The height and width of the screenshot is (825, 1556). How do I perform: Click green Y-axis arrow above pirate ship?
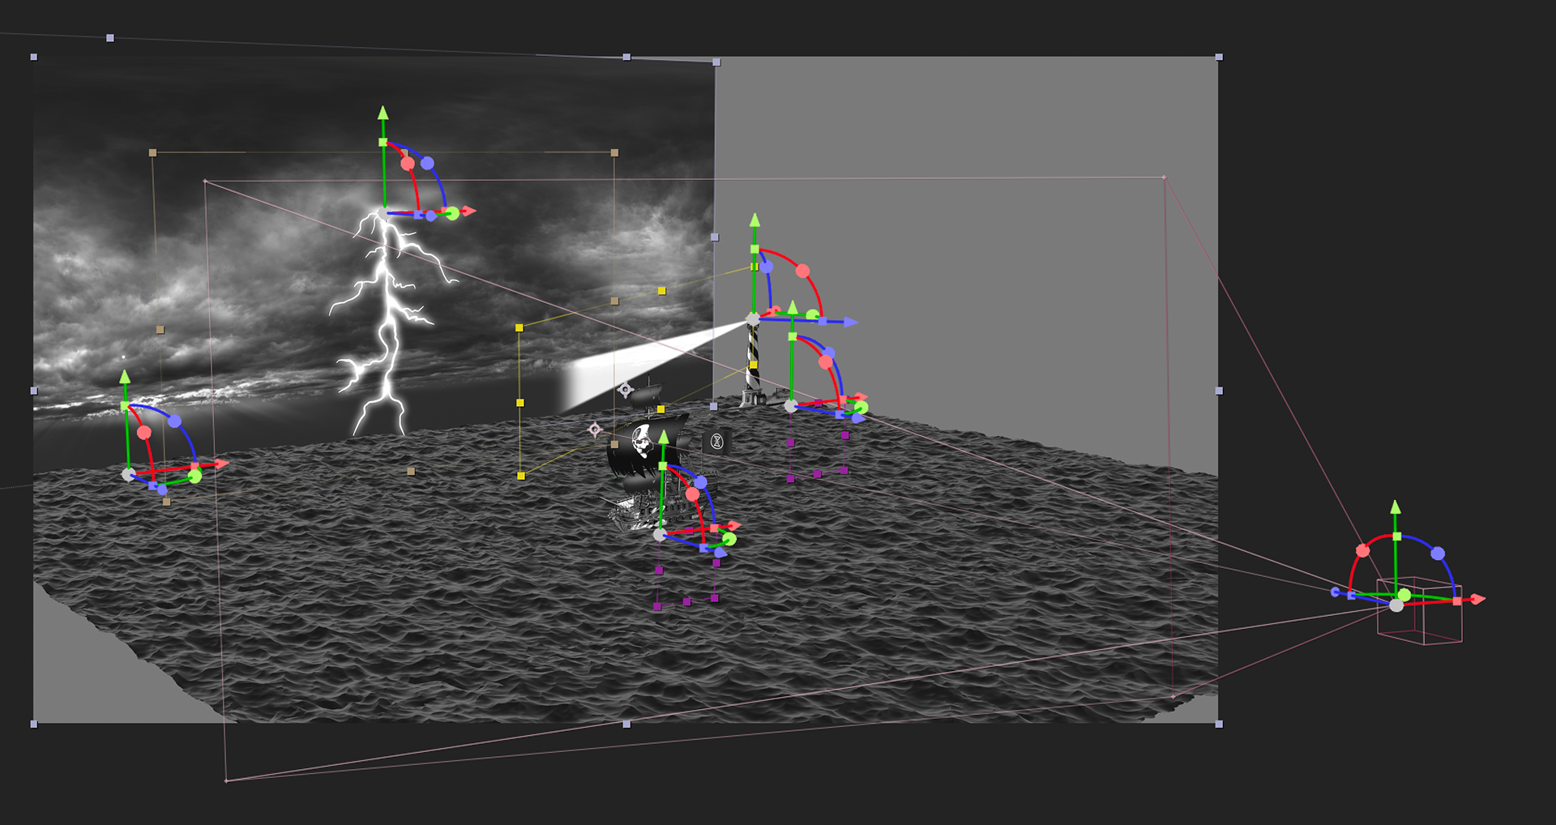point(664,438)
